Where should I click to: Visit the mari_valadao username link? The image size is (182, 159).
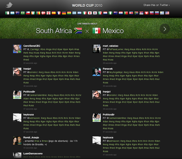point(110,46)
